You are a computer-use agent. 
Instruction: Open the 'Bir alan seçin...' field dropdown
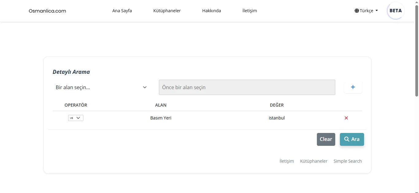(x=101, y=87)
